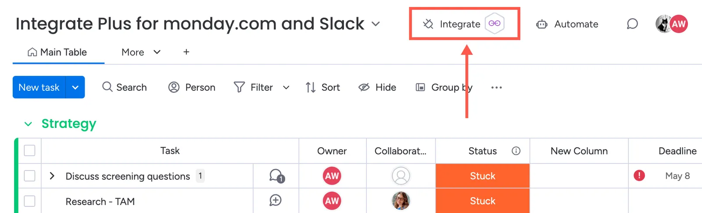702x213 pixels.
Task: Open the Sort tool
Action: click(x=322, y=87)
